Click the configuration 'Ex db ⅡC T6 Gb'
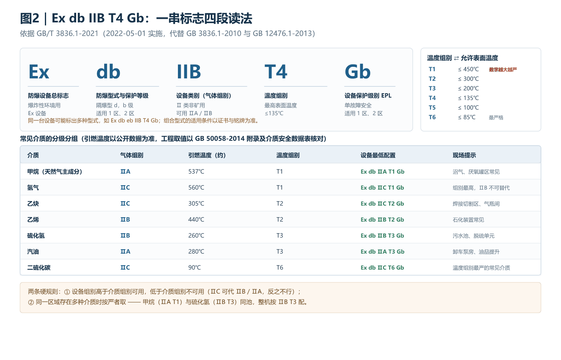Viewport: 561px width, 360px height. [x=382, y=268]
